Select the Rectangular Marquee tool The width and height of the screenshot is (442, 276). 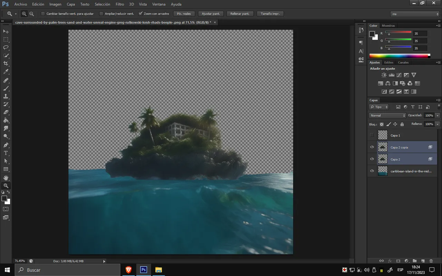[6, 39]
